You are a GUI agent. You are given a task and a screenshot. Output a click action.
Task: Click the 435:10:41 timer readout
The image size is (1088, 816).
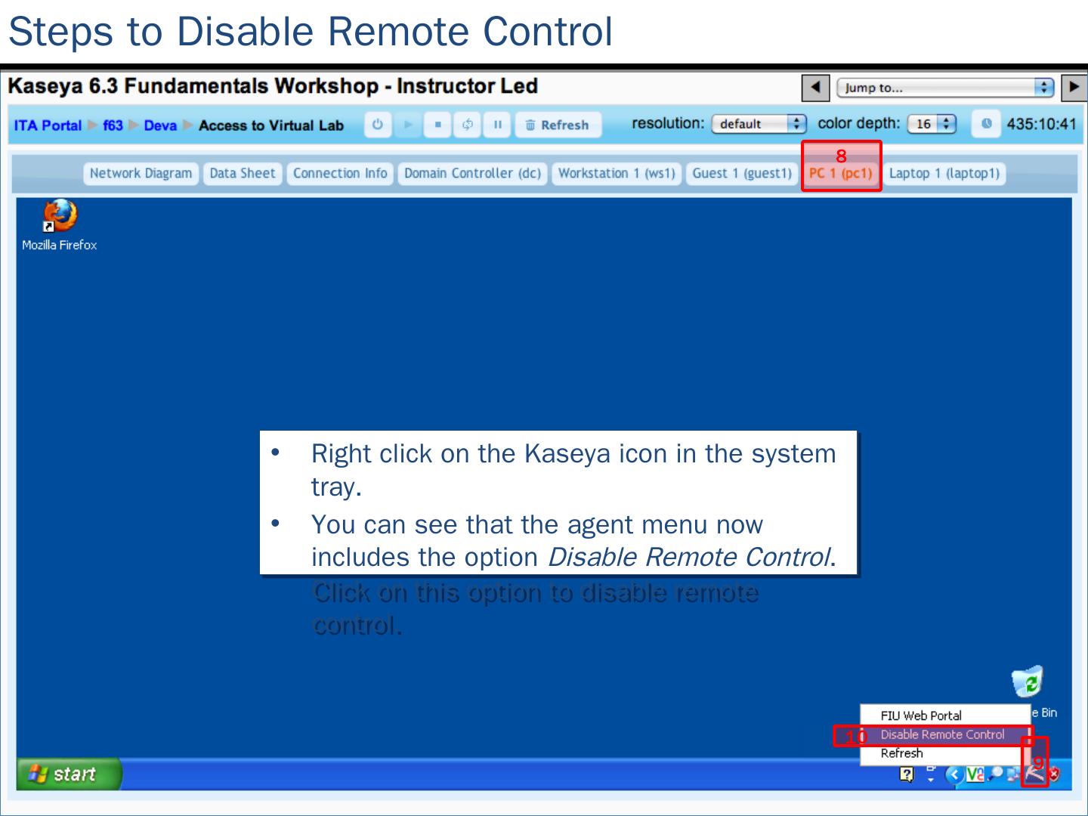1041,124
